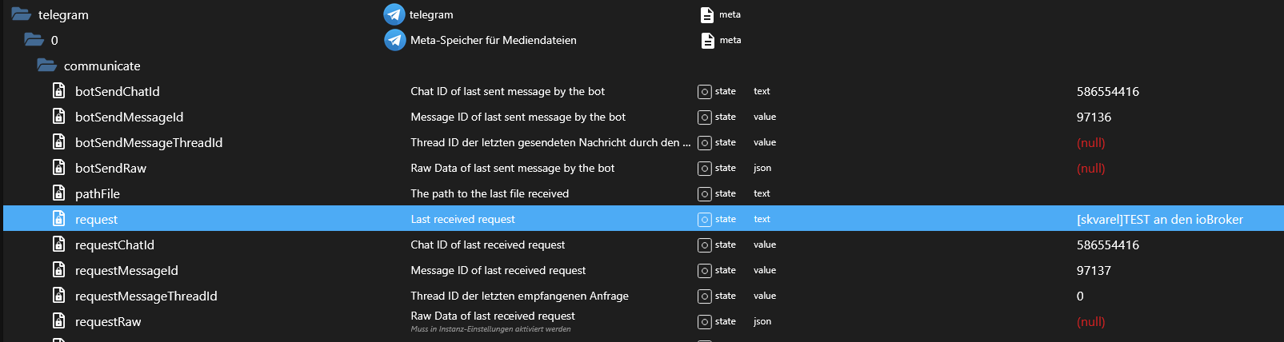Click the state icon in botSendRaw row
Screen dimensions: 1284x342
pos(705,169)
